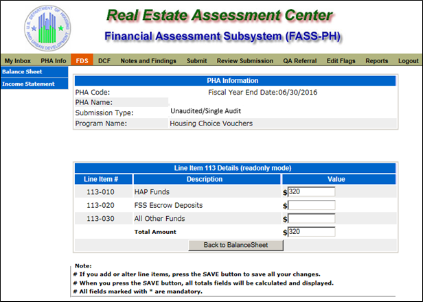Click the FSS Escrow Deposits value field
Image resolution: width=425 pixels, height=308 pixels.
click(x=311, y=205)
